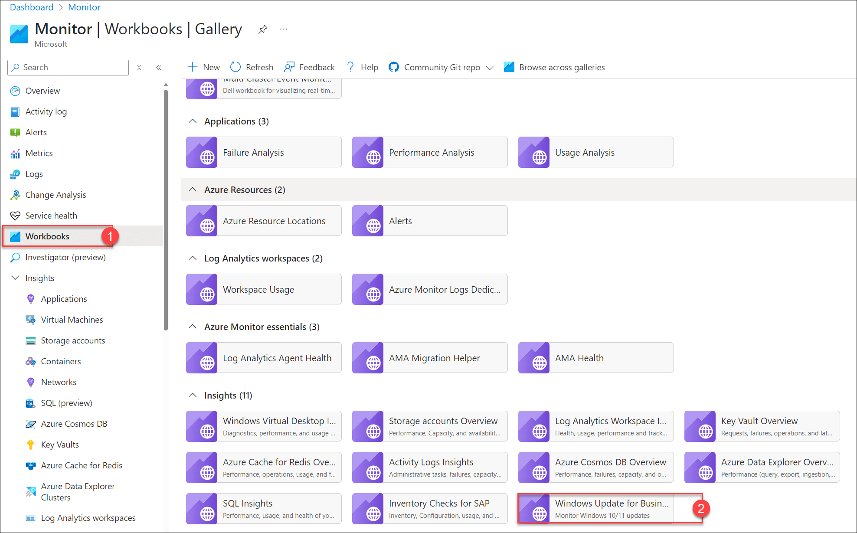
Task: Collapse the Insights (11) gallery section
Action: tap(193, 395)
